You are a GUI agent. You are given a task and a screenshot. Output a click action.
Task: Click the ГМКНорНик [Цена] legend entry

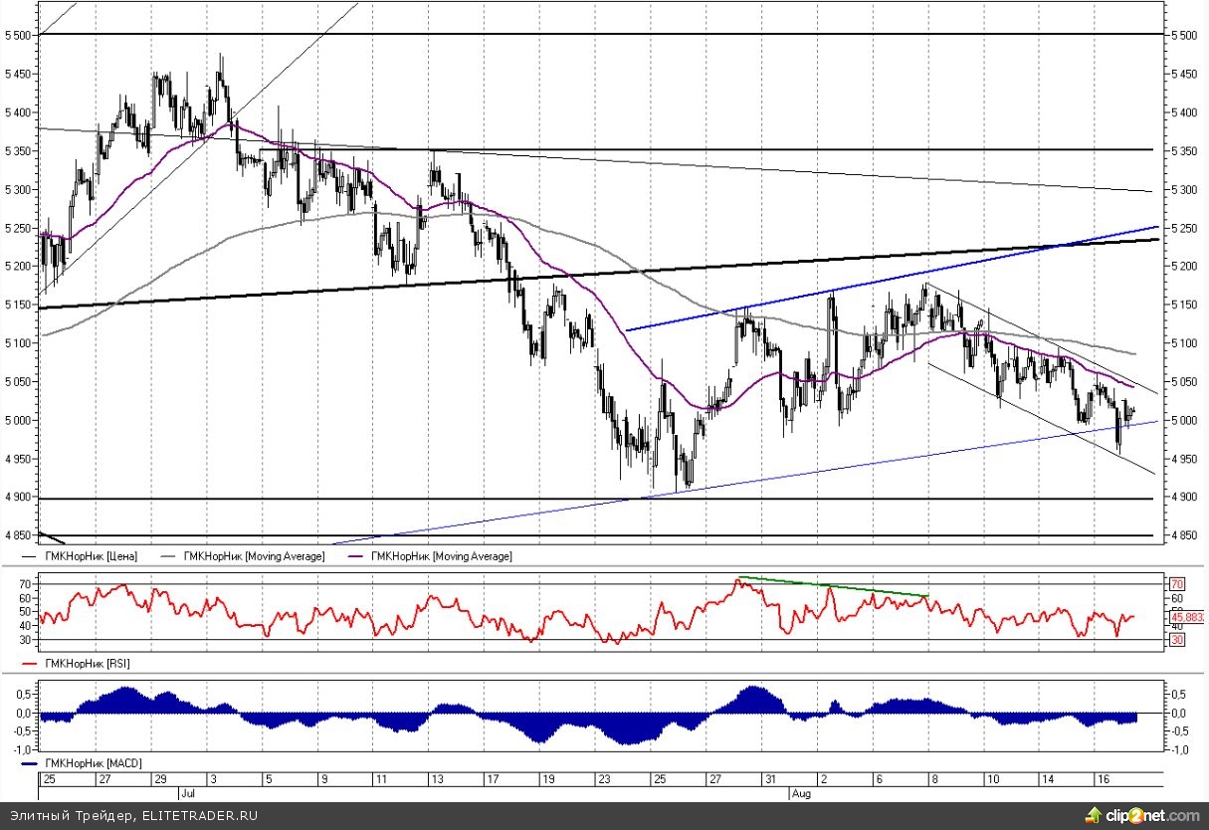click(88, 556)
